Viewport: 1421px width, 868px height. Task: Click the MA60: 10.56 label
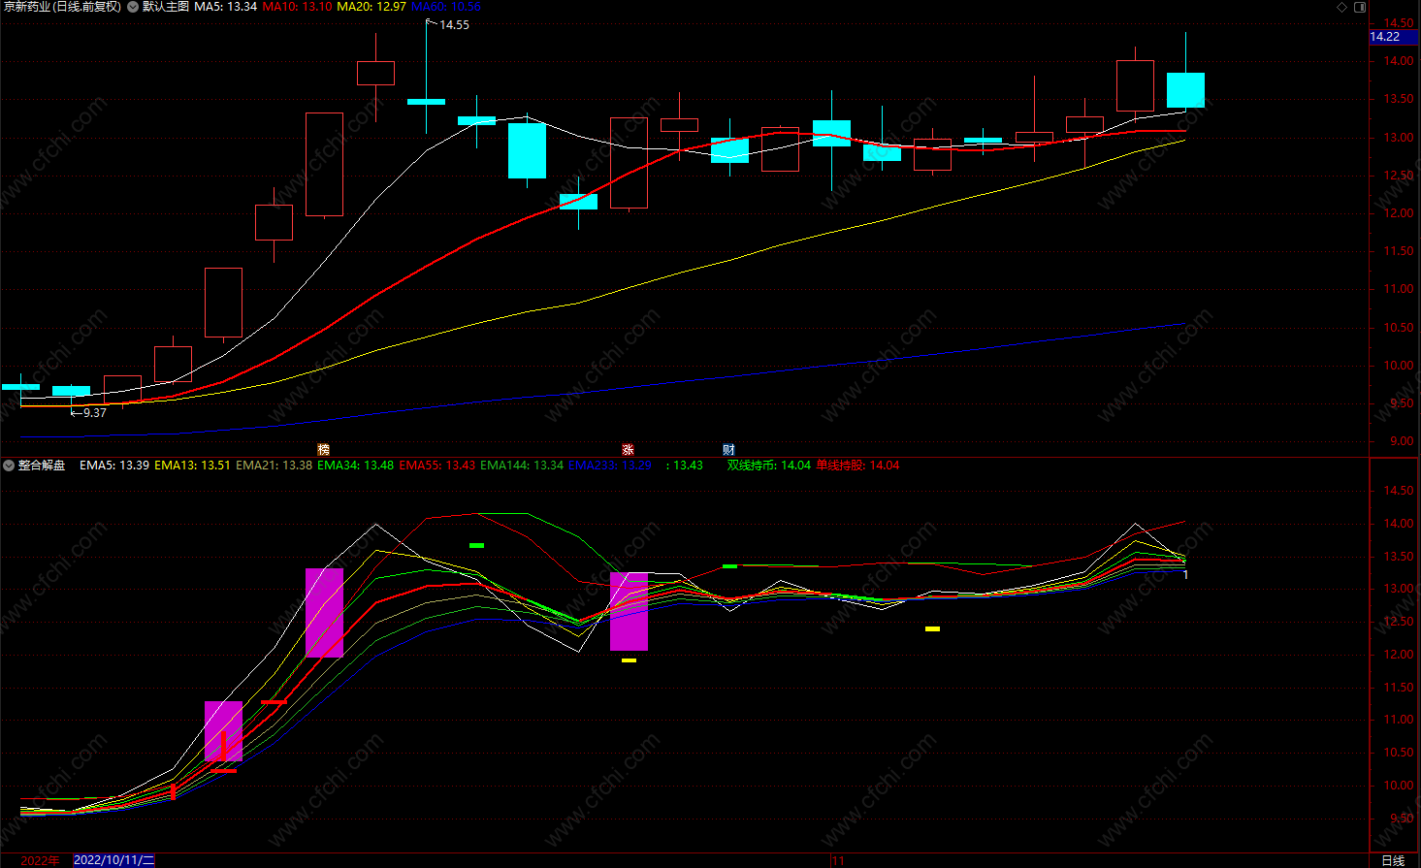[x=446, y=7]
